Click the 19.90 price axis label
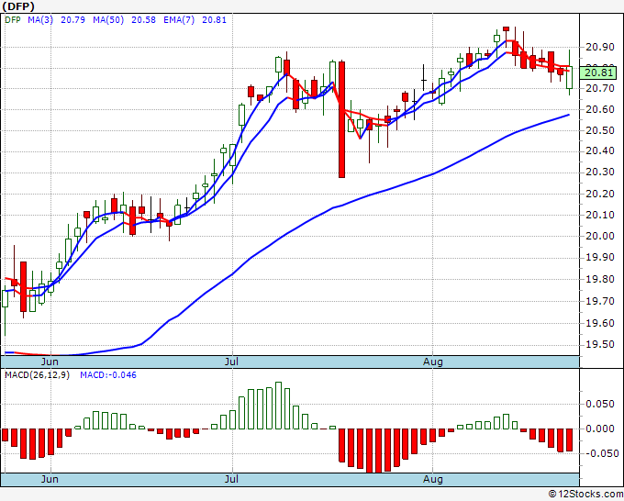This screenshot has height=501, width=624. pos(600,258)
